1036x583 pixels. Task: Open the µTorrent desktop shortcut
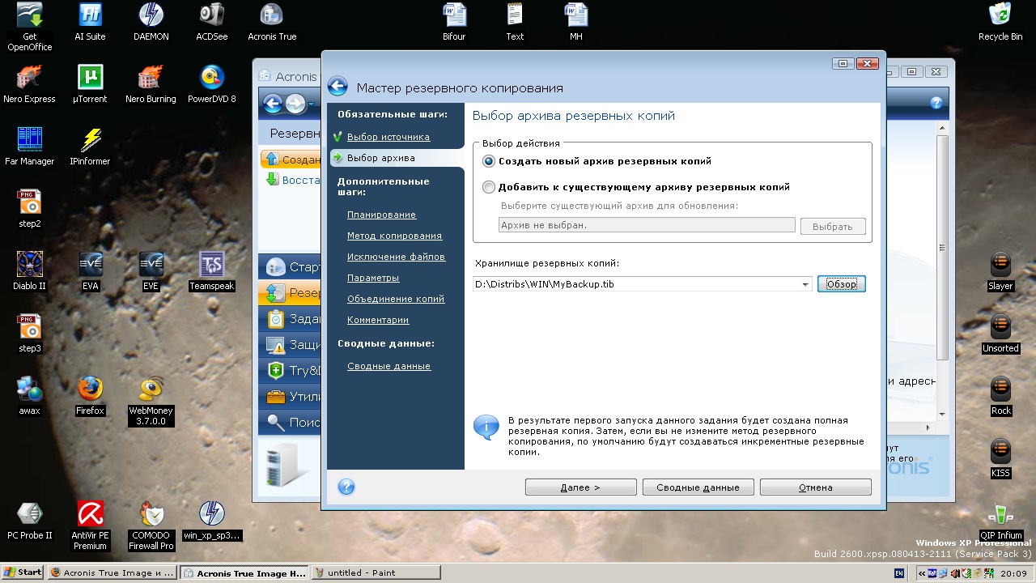point(90,78)
